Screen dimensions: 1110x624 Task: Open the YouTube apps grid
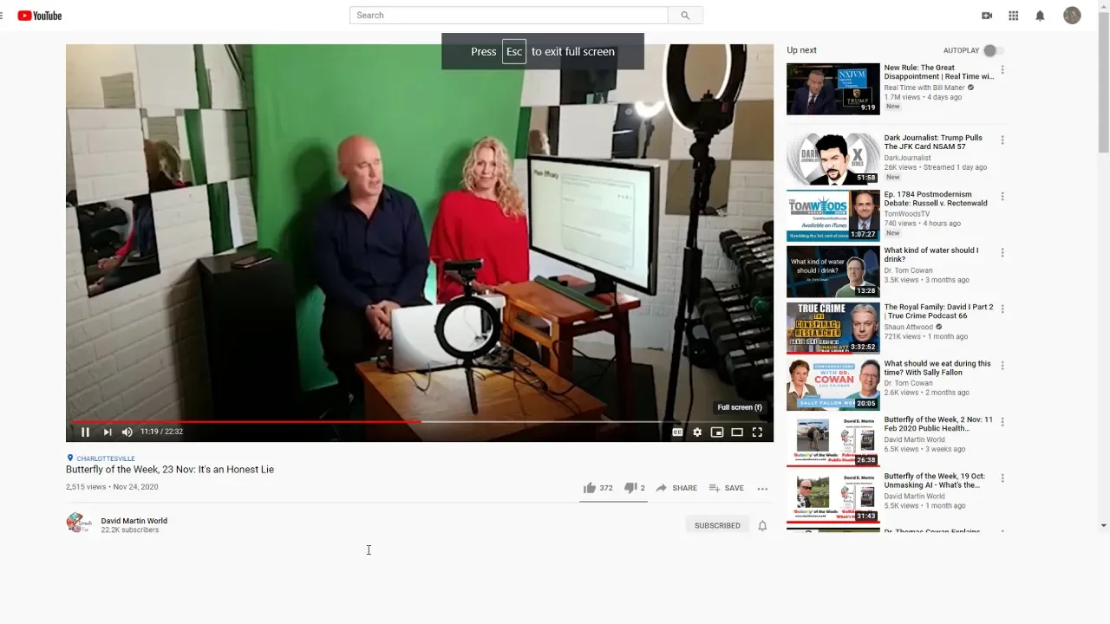1013,16
